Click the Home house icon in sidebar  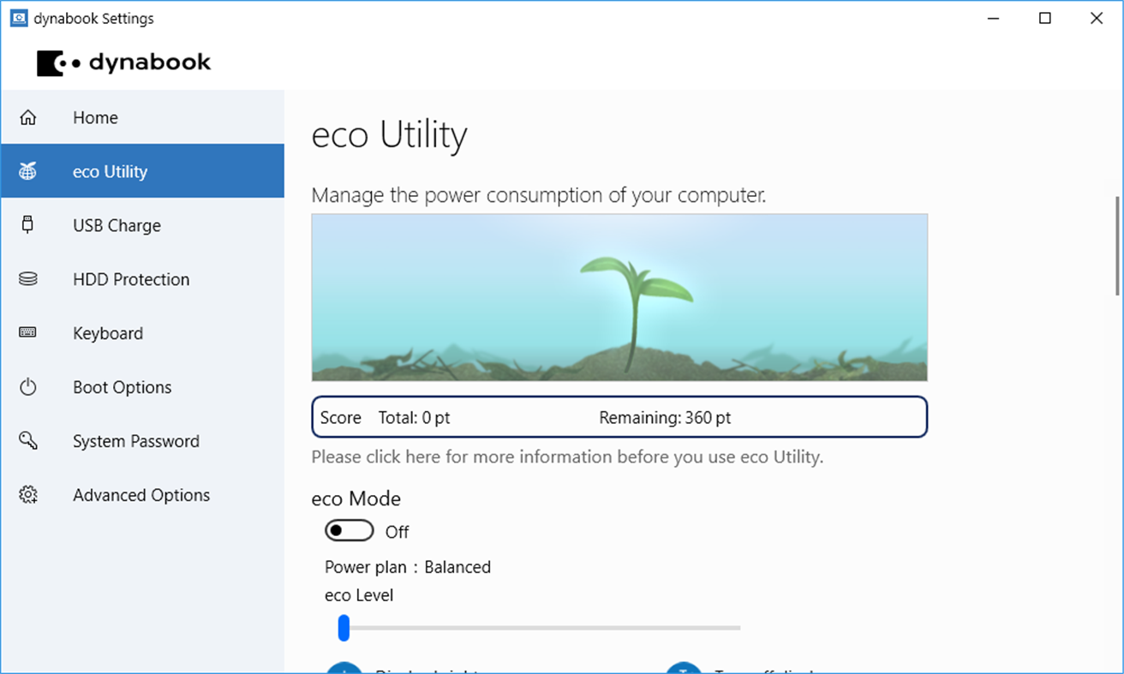pyautogui.click(x=28, y=116)
